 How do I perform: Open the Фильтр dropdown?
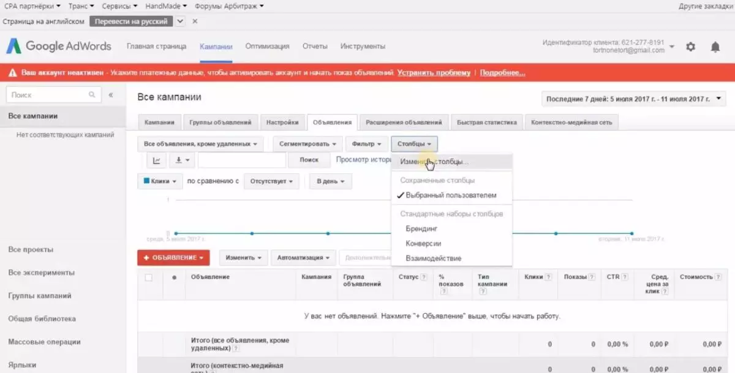tap(367, 144)
